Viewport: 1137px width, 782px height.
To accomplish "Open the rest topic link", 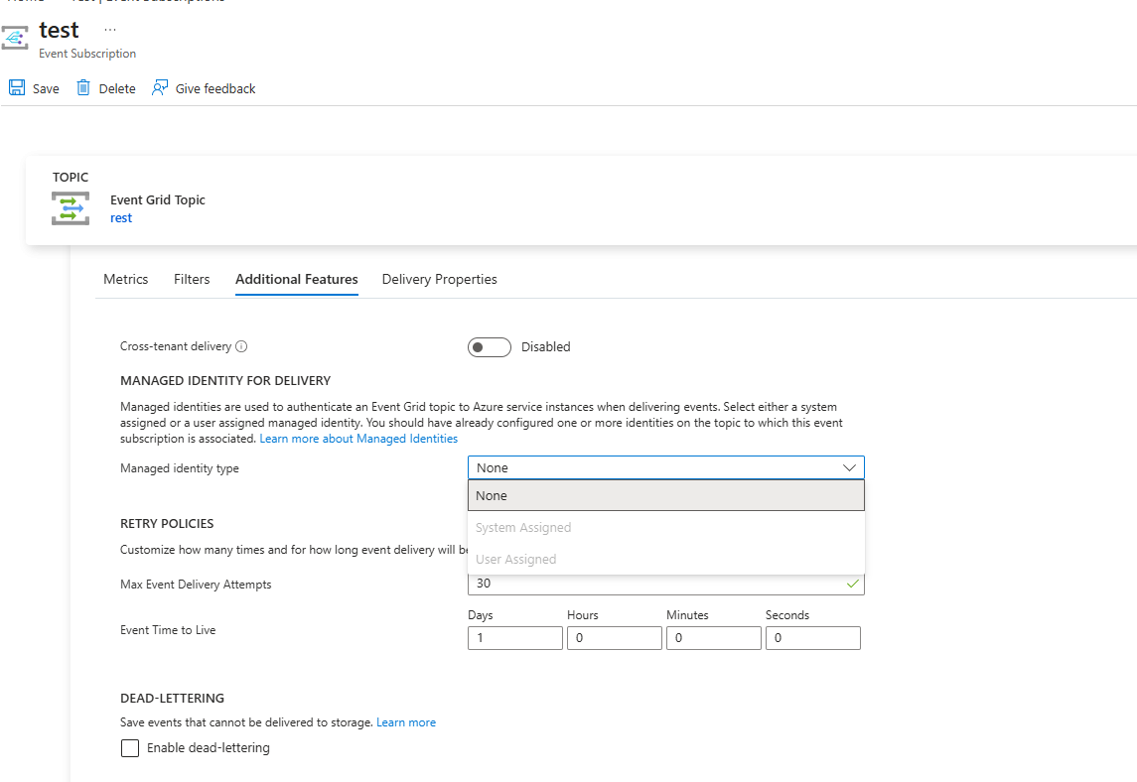I will pyautogui.click(x=121, y=218).
